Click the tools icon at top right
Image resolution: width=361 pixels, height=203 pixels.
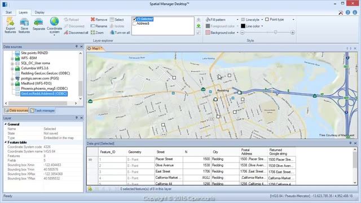pyautogui.click(x=341, y=12)
